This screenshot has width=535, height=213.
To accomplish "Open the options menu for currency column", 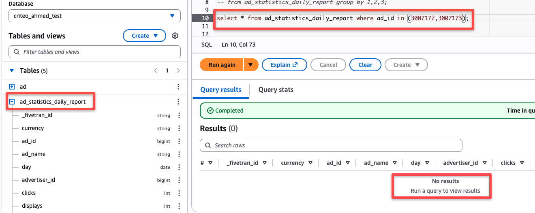I will coord(179,128).
